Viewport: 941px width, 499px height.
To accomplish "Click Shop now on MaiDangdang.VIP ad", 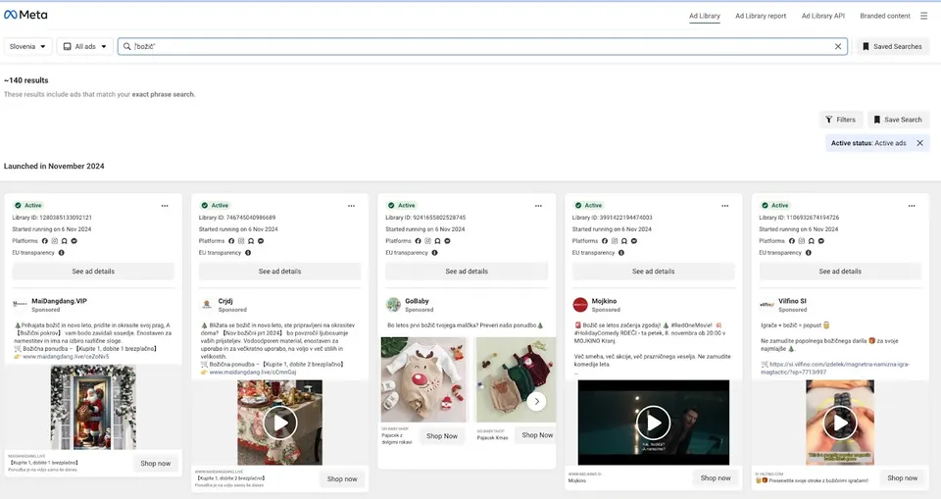I will [156, 464].
